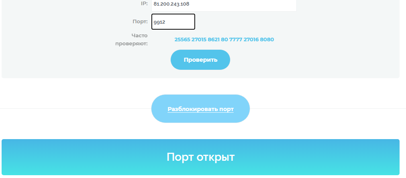Screen dimensions: 406x178
Task: Click the Порт открыт heading text
Action: (x=201, y=157)
